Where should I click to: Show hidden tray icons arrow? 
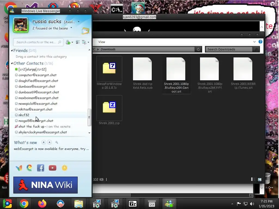232,204
